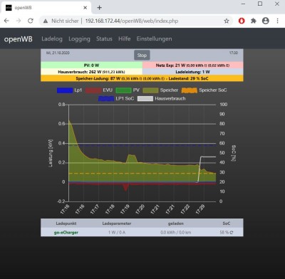Click the geladen column header
Image resolution: width=285 pixels, height=279 pixels.
(x=175, y=223)
